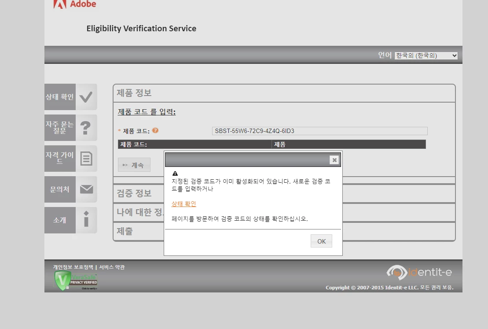This screenshot has height=329, width=488.
Task: Click the orange help icon beside 제품 코드
Action: coord(155,130)
